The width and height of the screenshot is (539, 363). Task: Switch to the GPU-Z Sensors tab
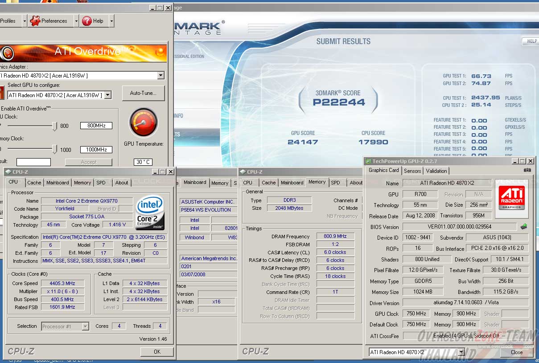412,171
